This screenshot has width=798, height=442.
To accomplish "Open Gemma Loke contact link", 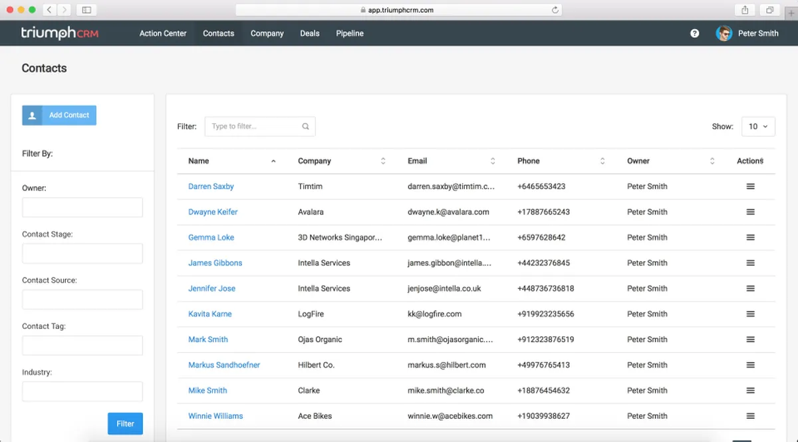I will tap(211, 238).
